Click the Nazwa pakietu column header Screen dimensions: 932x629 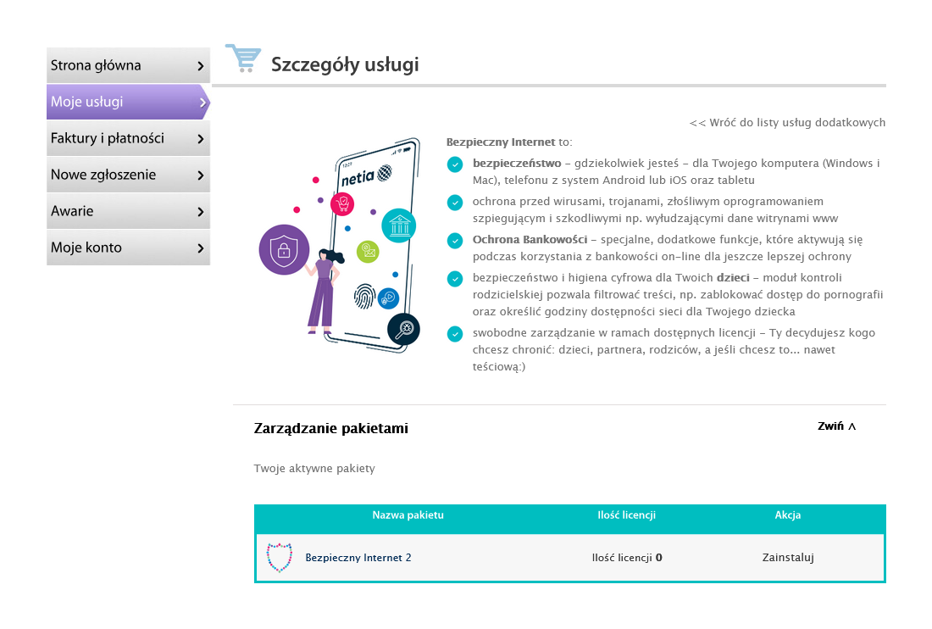click(x=408, y=515)
